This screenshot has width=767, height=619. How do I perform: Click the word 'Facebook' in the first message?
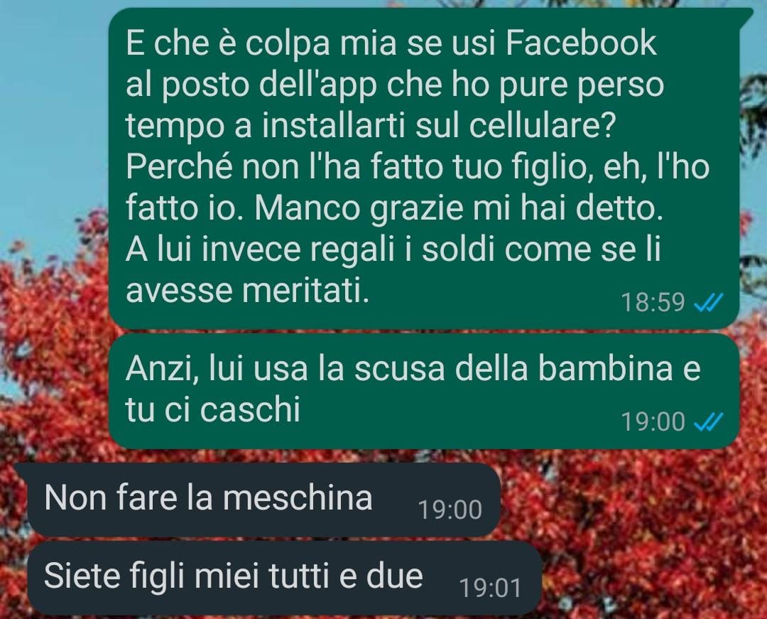581,43
